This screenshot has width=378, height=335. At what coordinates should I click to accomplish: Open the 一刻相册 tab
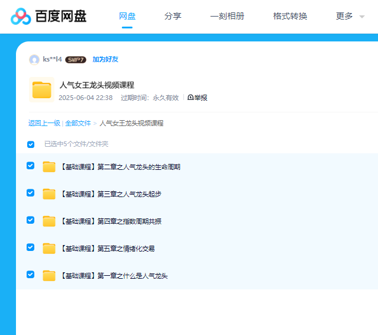(227, 17)
